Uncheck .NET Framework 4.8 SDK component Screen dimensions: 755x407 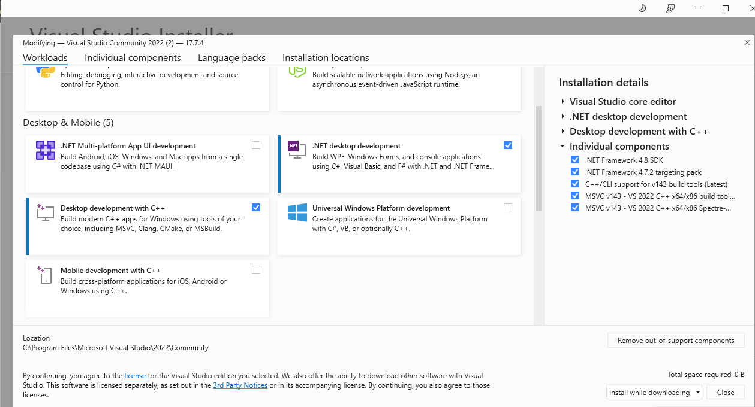tap(575, 160)
